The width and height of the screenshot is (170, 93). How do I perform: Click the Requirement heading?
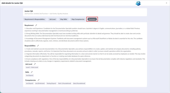[x=29, y=25]
